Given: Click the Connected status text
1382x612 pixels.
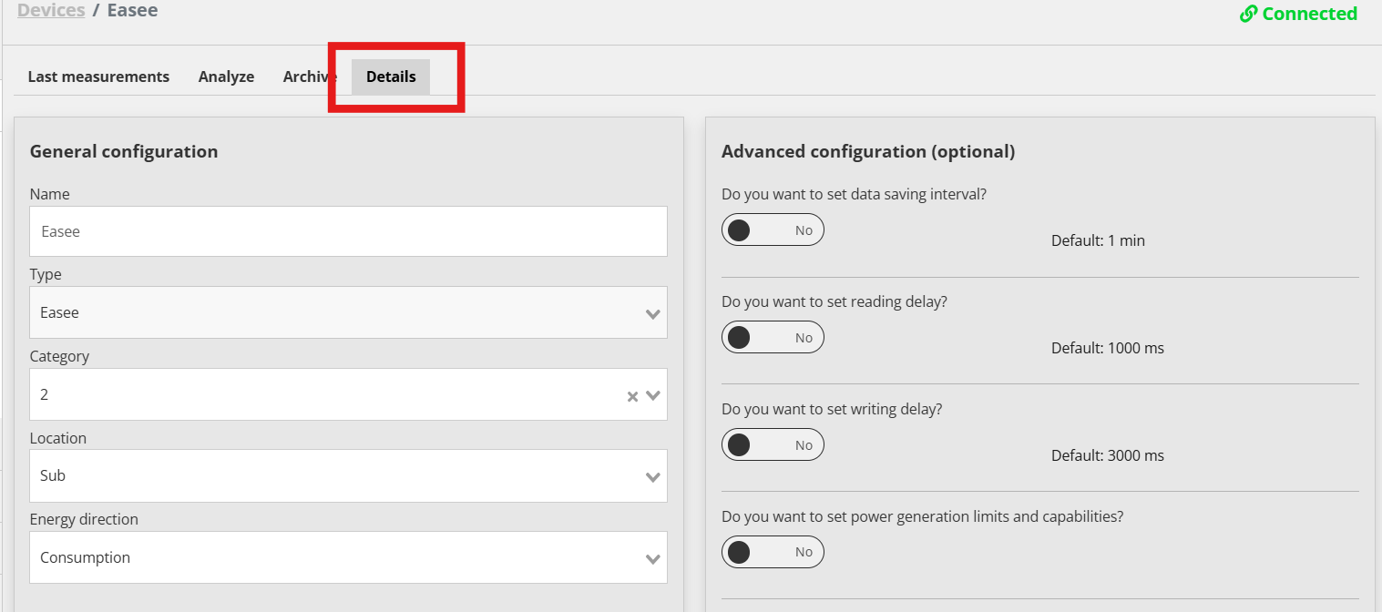Looking at the screenshot, I should (1310, 14).
